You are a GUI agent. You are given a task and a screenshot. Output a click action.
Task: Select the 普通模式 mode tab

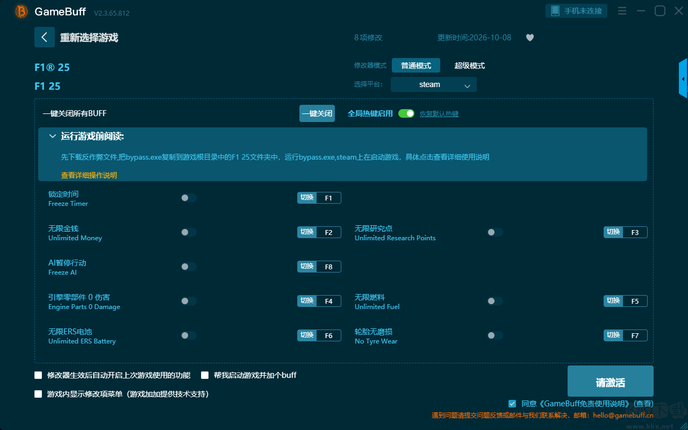pos(416,66)
